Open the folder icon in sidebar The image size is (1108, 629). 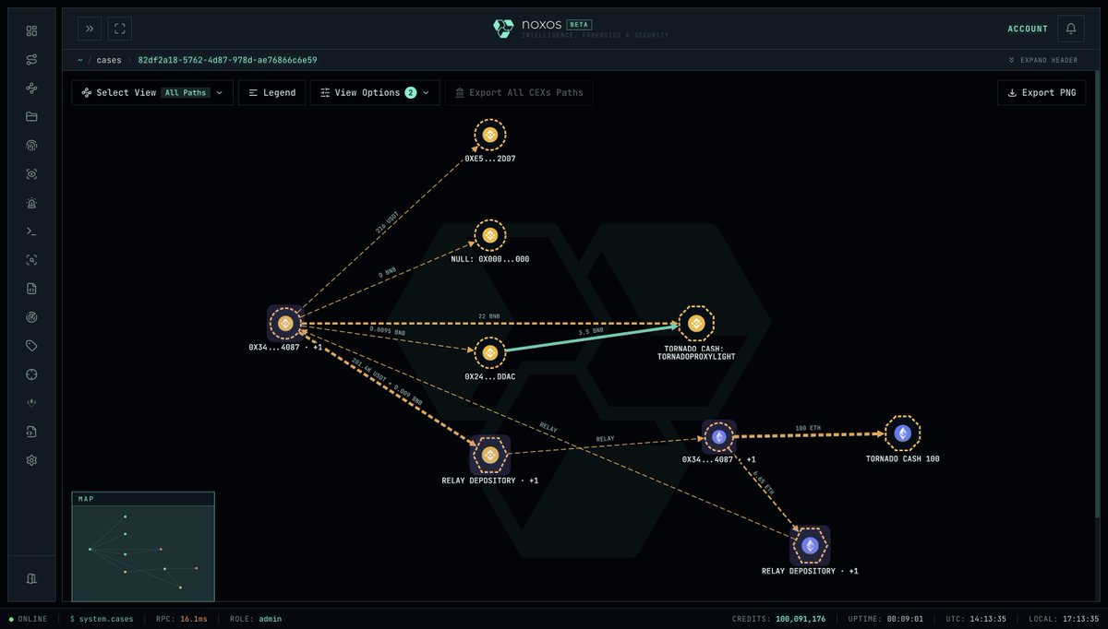click(31, 116)
